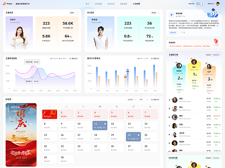Go to the third top navigation tab
225x168 pixels.
[111, 4]
